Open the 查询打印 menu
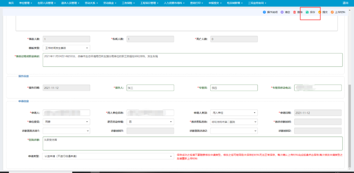Image resolution: width=354 pixels, height=173 pixels. pos(197,3)
